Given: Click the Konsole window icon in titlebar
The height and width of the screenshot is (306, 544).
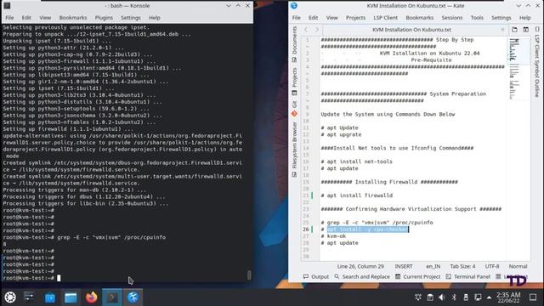Looking at the screenshot, I should (x=7, y=6).
